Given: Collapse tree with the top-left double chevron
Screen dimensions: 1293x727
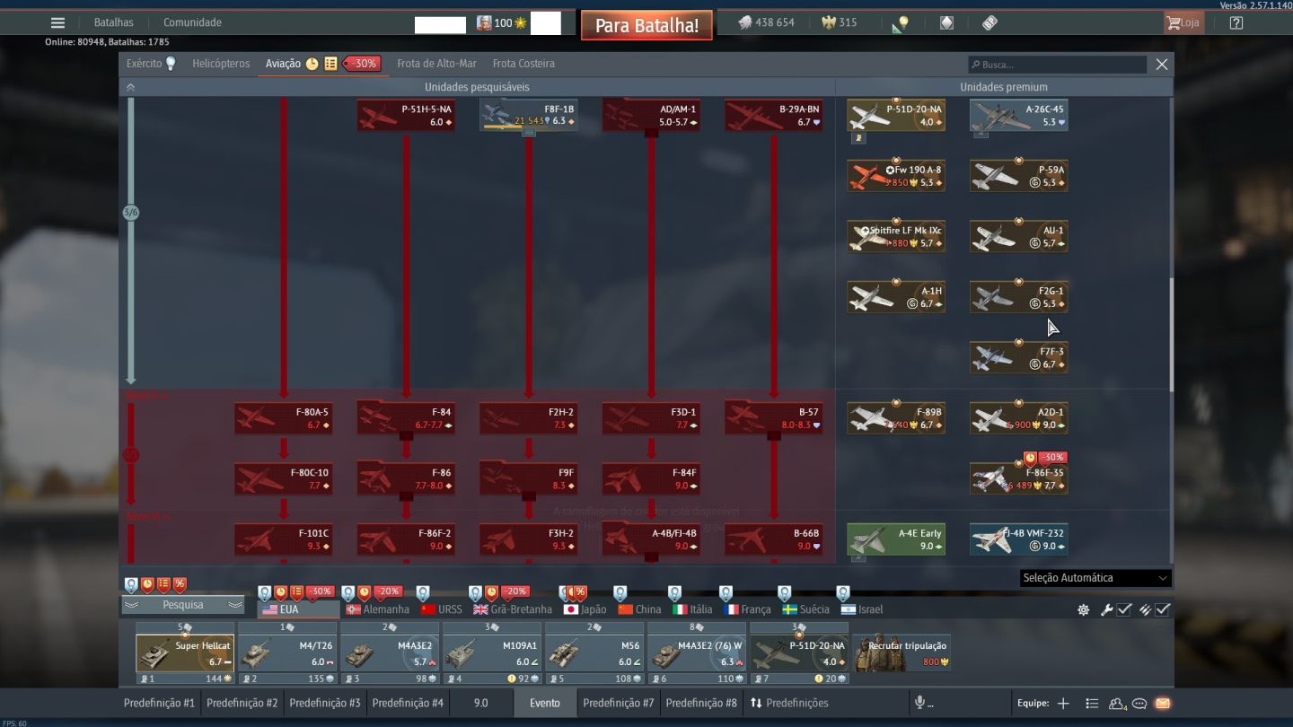Looking at the screenshot, I should click(x=130, y=87).
